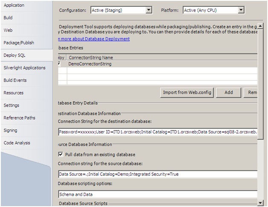Switch to the Build tab
This screenshot has height=207, width=268.
pyautogui.click(x=8, y=18)
